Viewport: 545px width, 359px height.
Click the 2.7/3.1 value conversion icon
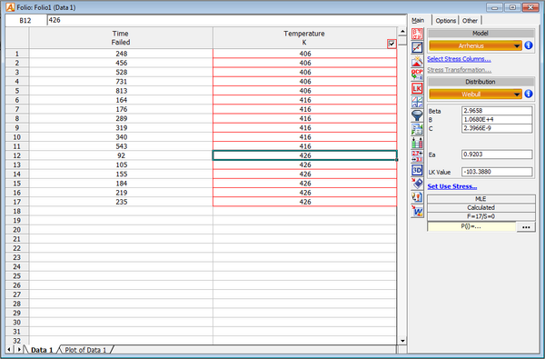(x=417, y=156)
